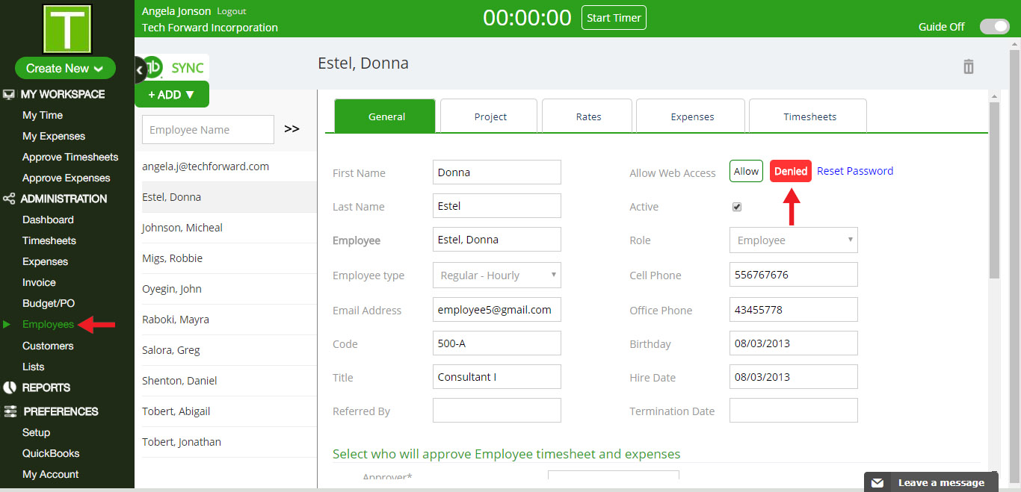The height and width of the screenshot is (492, 1021).
Task: Open the Administration Dashboard
Action: point(48,220)
